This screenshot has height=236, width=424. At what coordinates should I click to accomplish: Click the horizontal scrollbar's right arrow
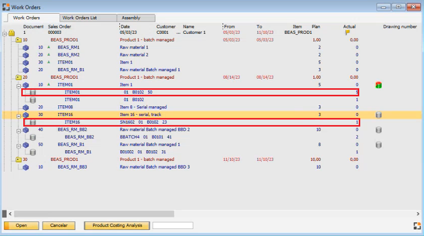click(417, 214)
